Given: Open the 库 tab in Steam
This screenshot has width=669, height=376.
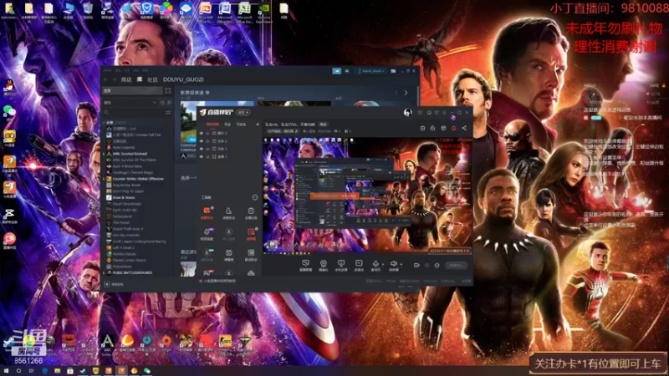Looking at the screenshot, I should (x=140, y=79).
